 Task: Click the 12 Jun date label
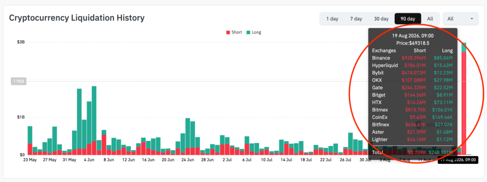[128, 160]
